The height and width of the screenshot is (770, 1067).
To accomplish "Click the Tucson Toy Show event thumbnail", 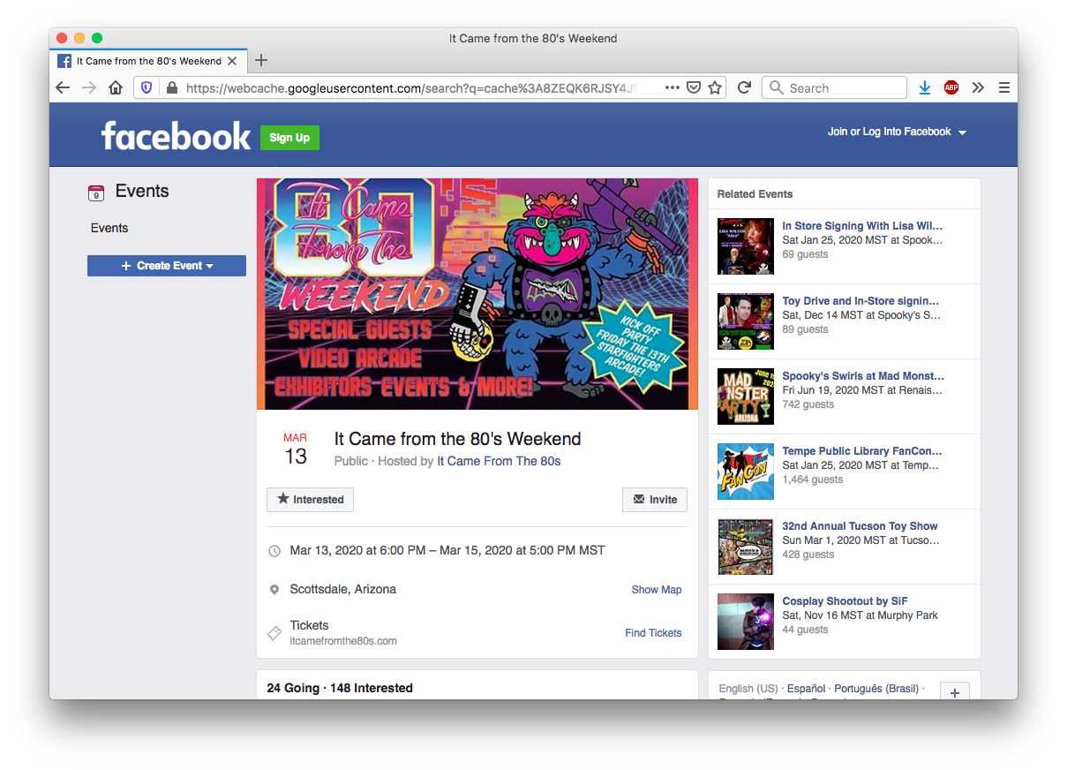I will (746, 547).
